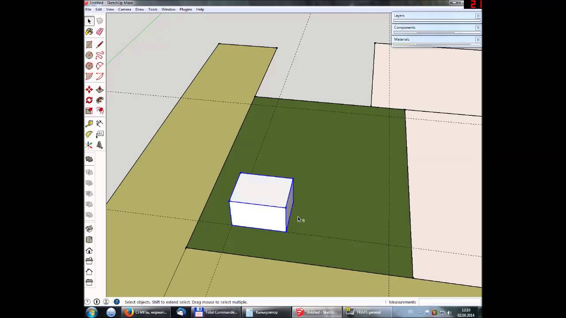Select the Offset tool
Viewport: 566px width, 318px height.
[x=100, y=111]
